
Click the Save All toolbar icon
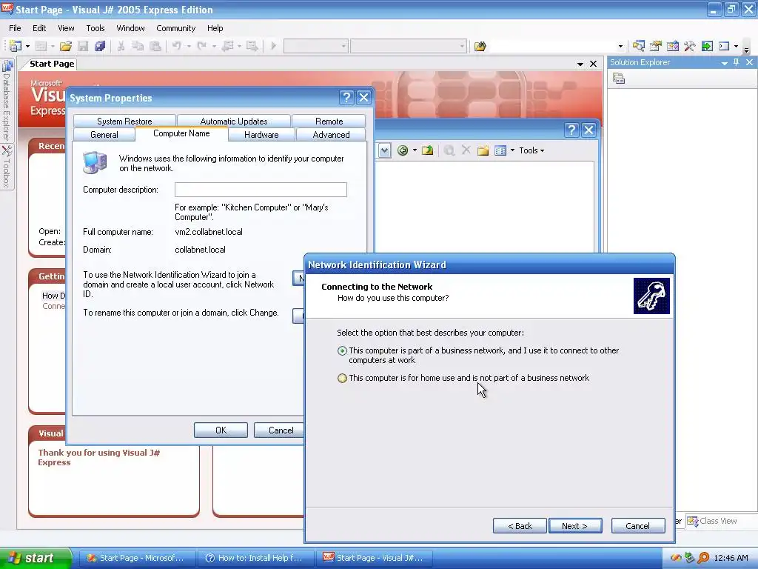tap(100, 46)
